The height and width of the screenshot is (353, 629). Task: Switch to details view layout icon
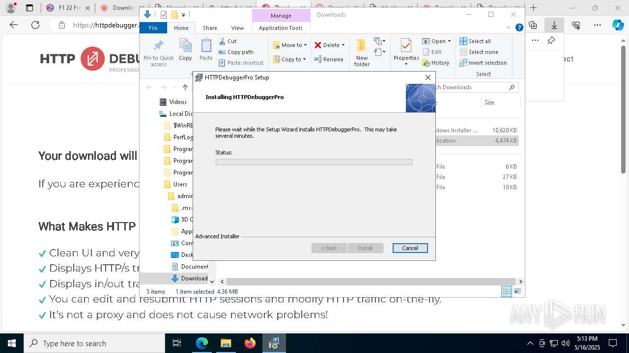[x=507, y=292]
